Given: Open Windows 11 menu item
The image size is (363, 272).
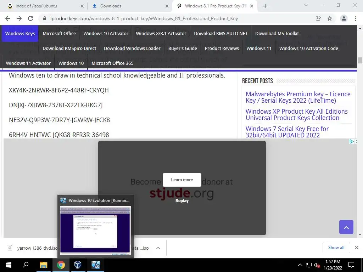Looking at the screenshot, I should pos(259,48).
